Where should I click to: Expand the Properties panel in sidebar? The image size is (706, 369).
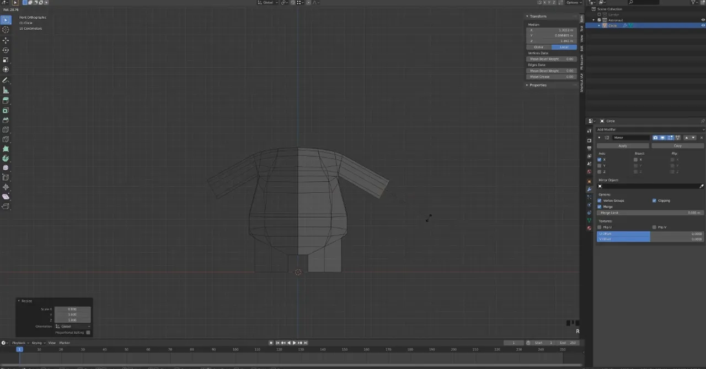point(527,85)
